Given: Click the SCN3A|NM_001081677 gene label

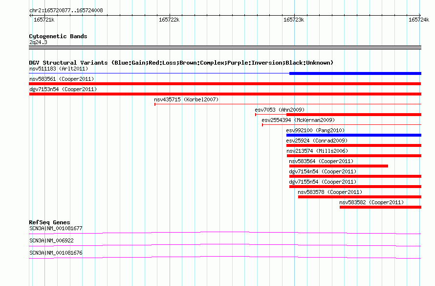Looking at the screenshot, I should [x=56, y=229].
